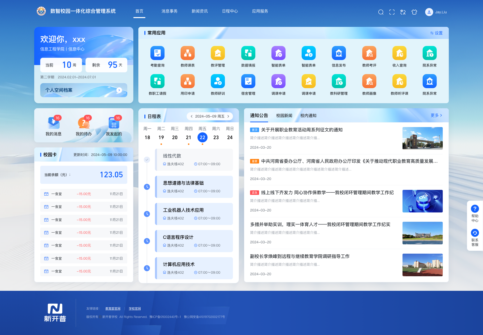Open the theme skin shirt icon
483x335 pixels.
click(414, 12)
